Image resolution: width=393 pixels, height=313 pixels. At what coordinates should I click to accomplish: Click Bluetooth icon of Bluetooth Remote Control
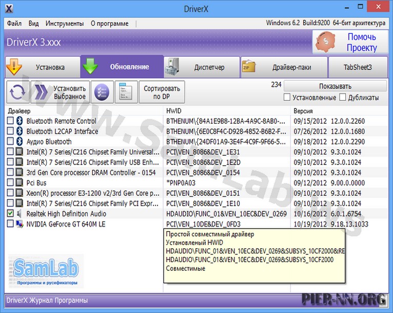point(19,121)
